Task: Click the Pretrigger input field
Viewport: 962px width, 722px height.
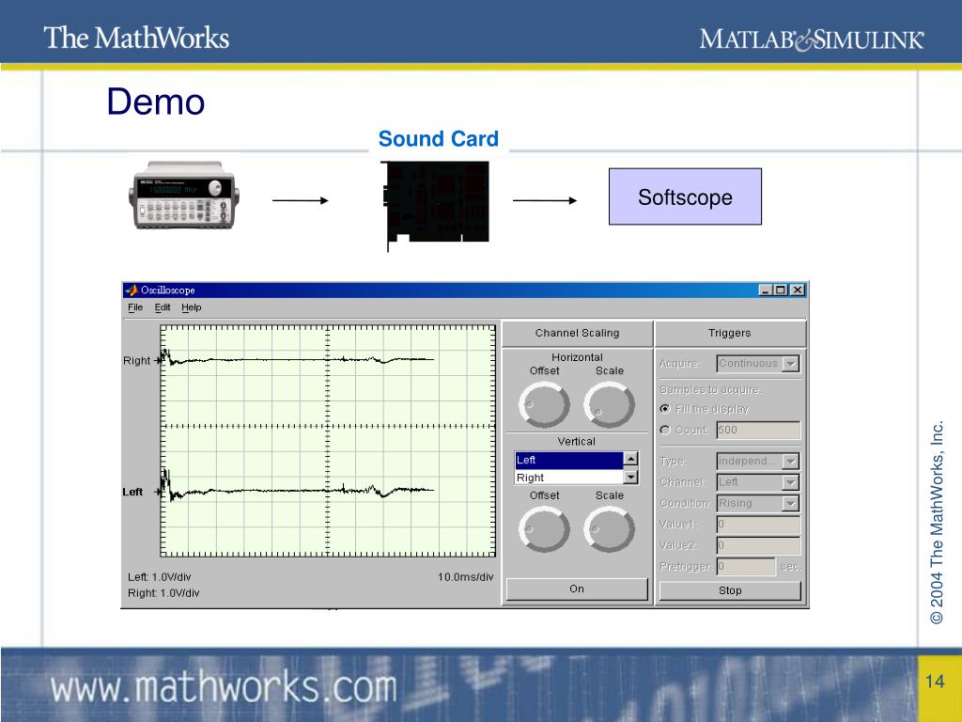Action: click(x=746, y=566)
